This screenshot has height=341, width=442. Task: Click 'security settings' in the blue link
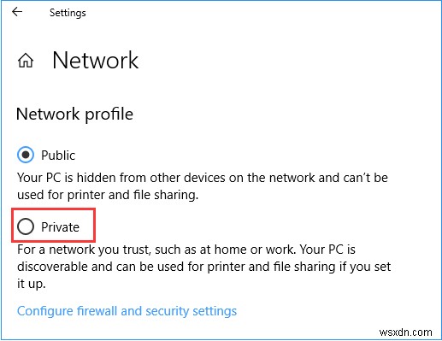[x=191, y=311]
